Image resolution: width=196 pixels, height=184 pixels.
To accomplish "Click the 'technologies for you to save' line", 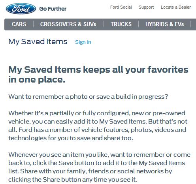I will tap(71, 138).
